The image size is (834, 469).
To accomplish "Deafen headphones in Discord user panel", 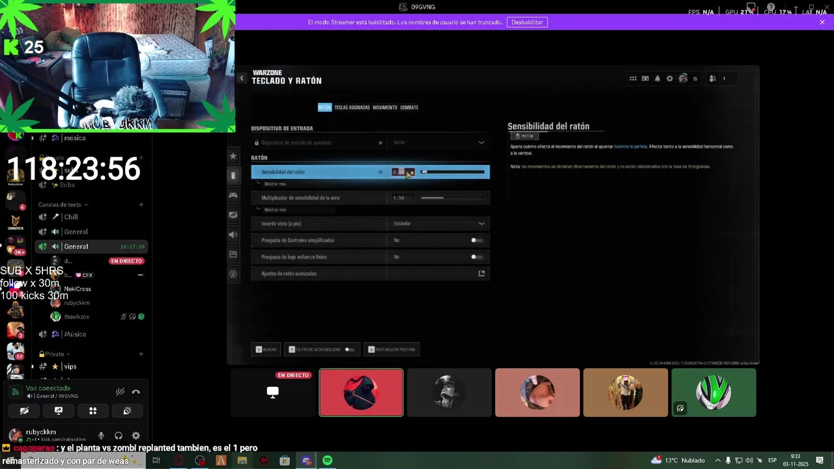I will pyautogui.click(x=119, y=436).
